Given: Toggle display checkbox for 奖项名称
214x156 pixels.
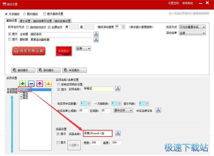Looking at the screenshot, I should click(59, 89).
